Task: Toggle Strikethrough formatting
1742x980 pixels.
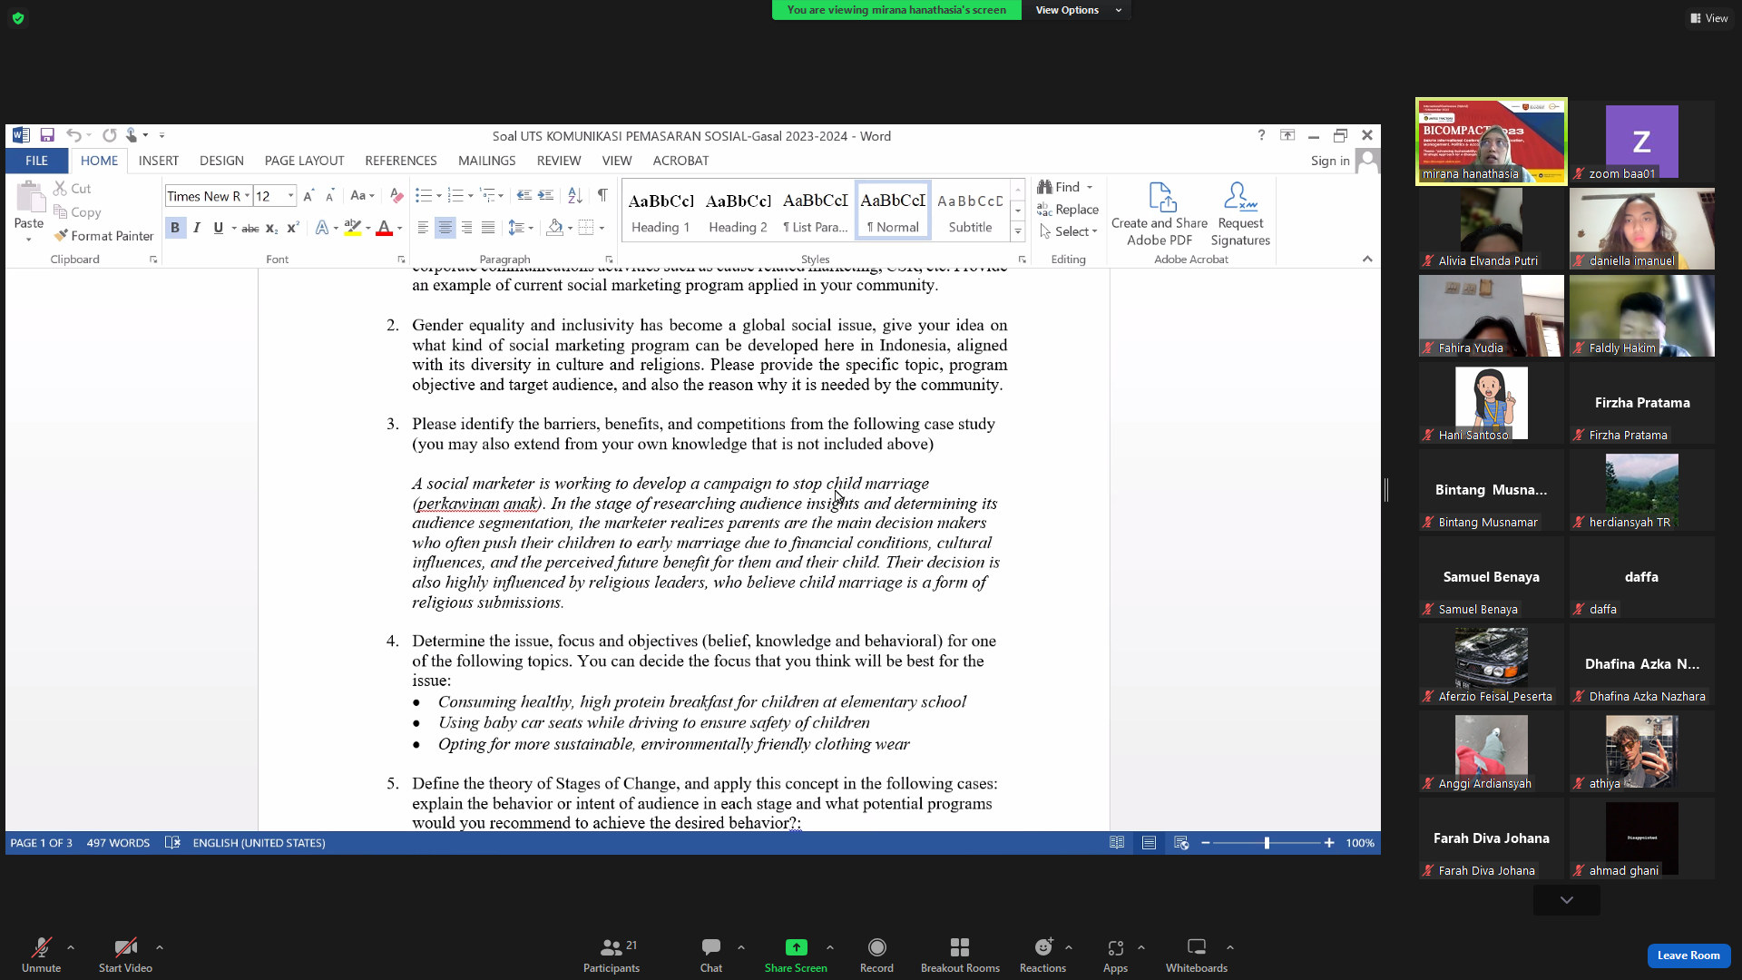Action: (x=250, y=228)
